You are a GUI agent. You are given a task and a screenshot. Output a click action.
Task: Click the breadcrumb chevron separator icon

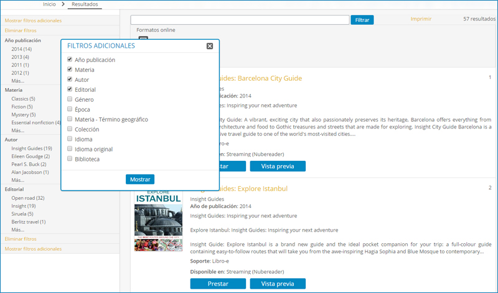pyautogui.click(x=63, y=4)
